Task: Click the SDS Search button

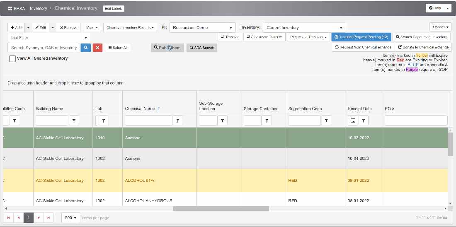Action: coord(201,48)
